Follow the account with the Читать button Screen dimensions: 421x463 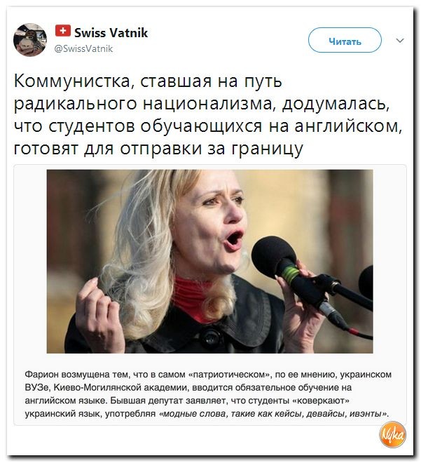pyautogui.click(x=345, y=41)
